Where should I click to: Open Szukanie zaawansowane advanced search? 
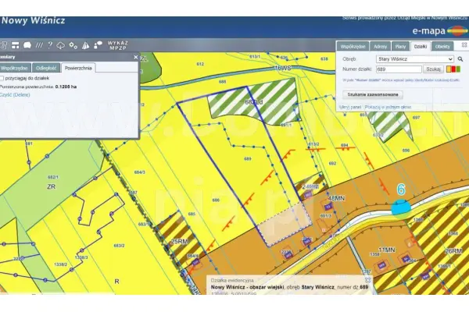373,94
